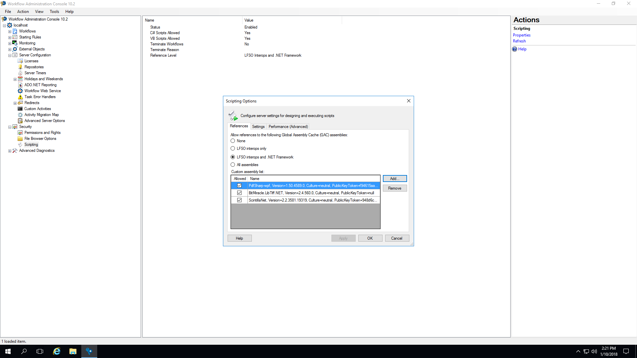Screen dimensions: 637x358
Task: Select the Scripting tree item
Action: point(31,145)
